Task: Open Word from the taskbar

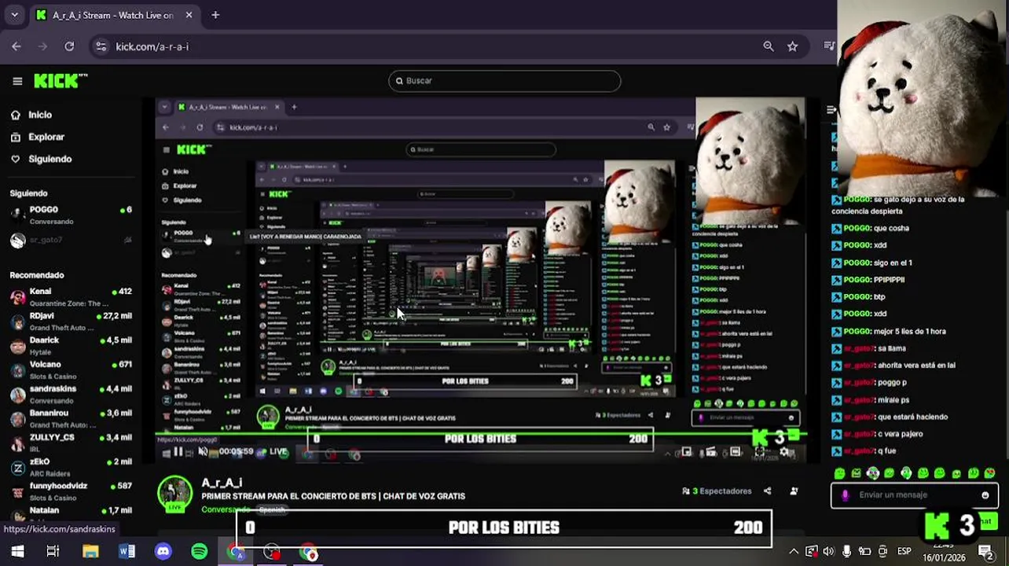Action: coord(127,552)
